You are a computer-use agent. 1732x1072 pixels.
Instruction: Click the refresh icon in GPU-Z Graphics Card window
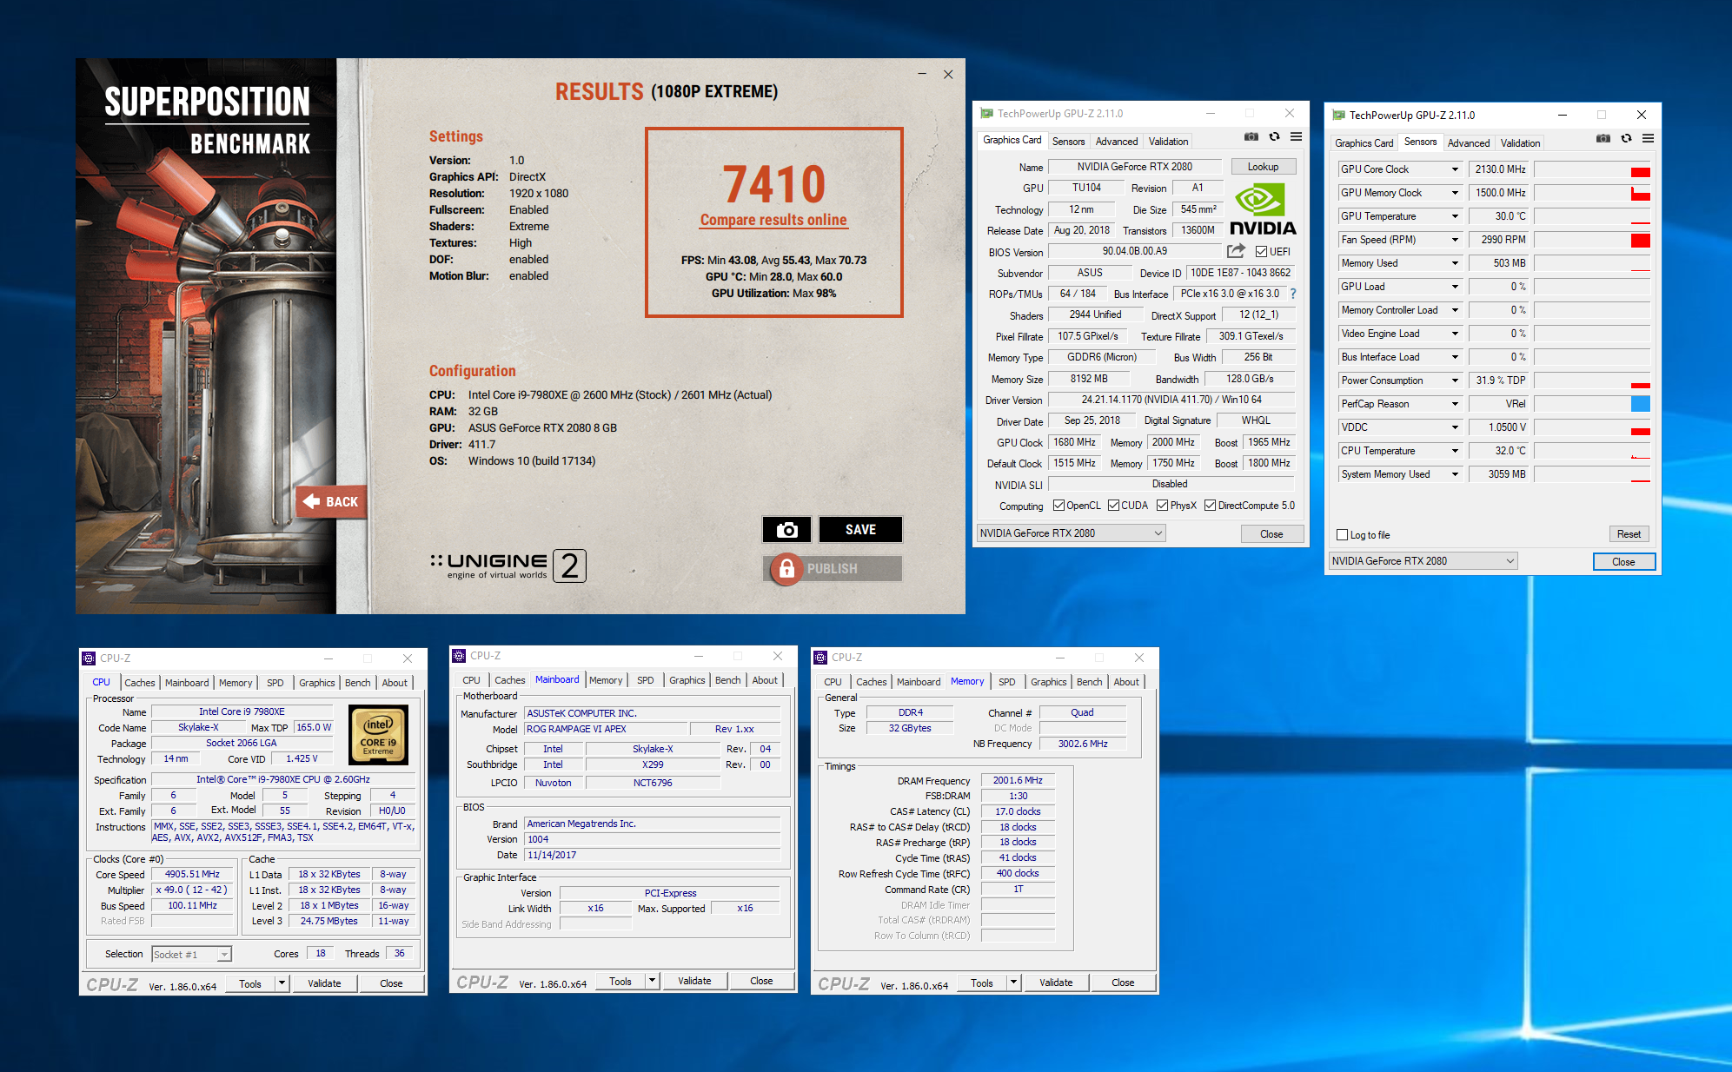point(1274,136)
